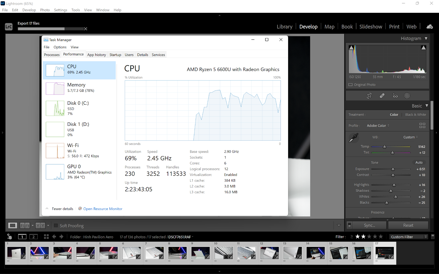Collapse Task Manager with Fewer details
The height and width of the screenshot is (274, 439).
click(x=60, y=209)
